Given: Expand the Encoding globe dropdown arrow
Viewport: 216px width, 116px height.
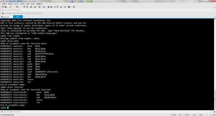Looking at the screenshot, I should click(x=41, y=7).
